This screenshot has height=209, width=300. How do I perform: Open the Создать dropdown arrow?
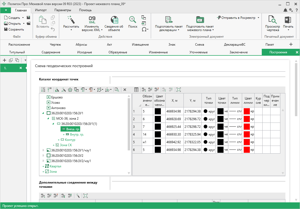pyautogui.click(x=23, y=18)
